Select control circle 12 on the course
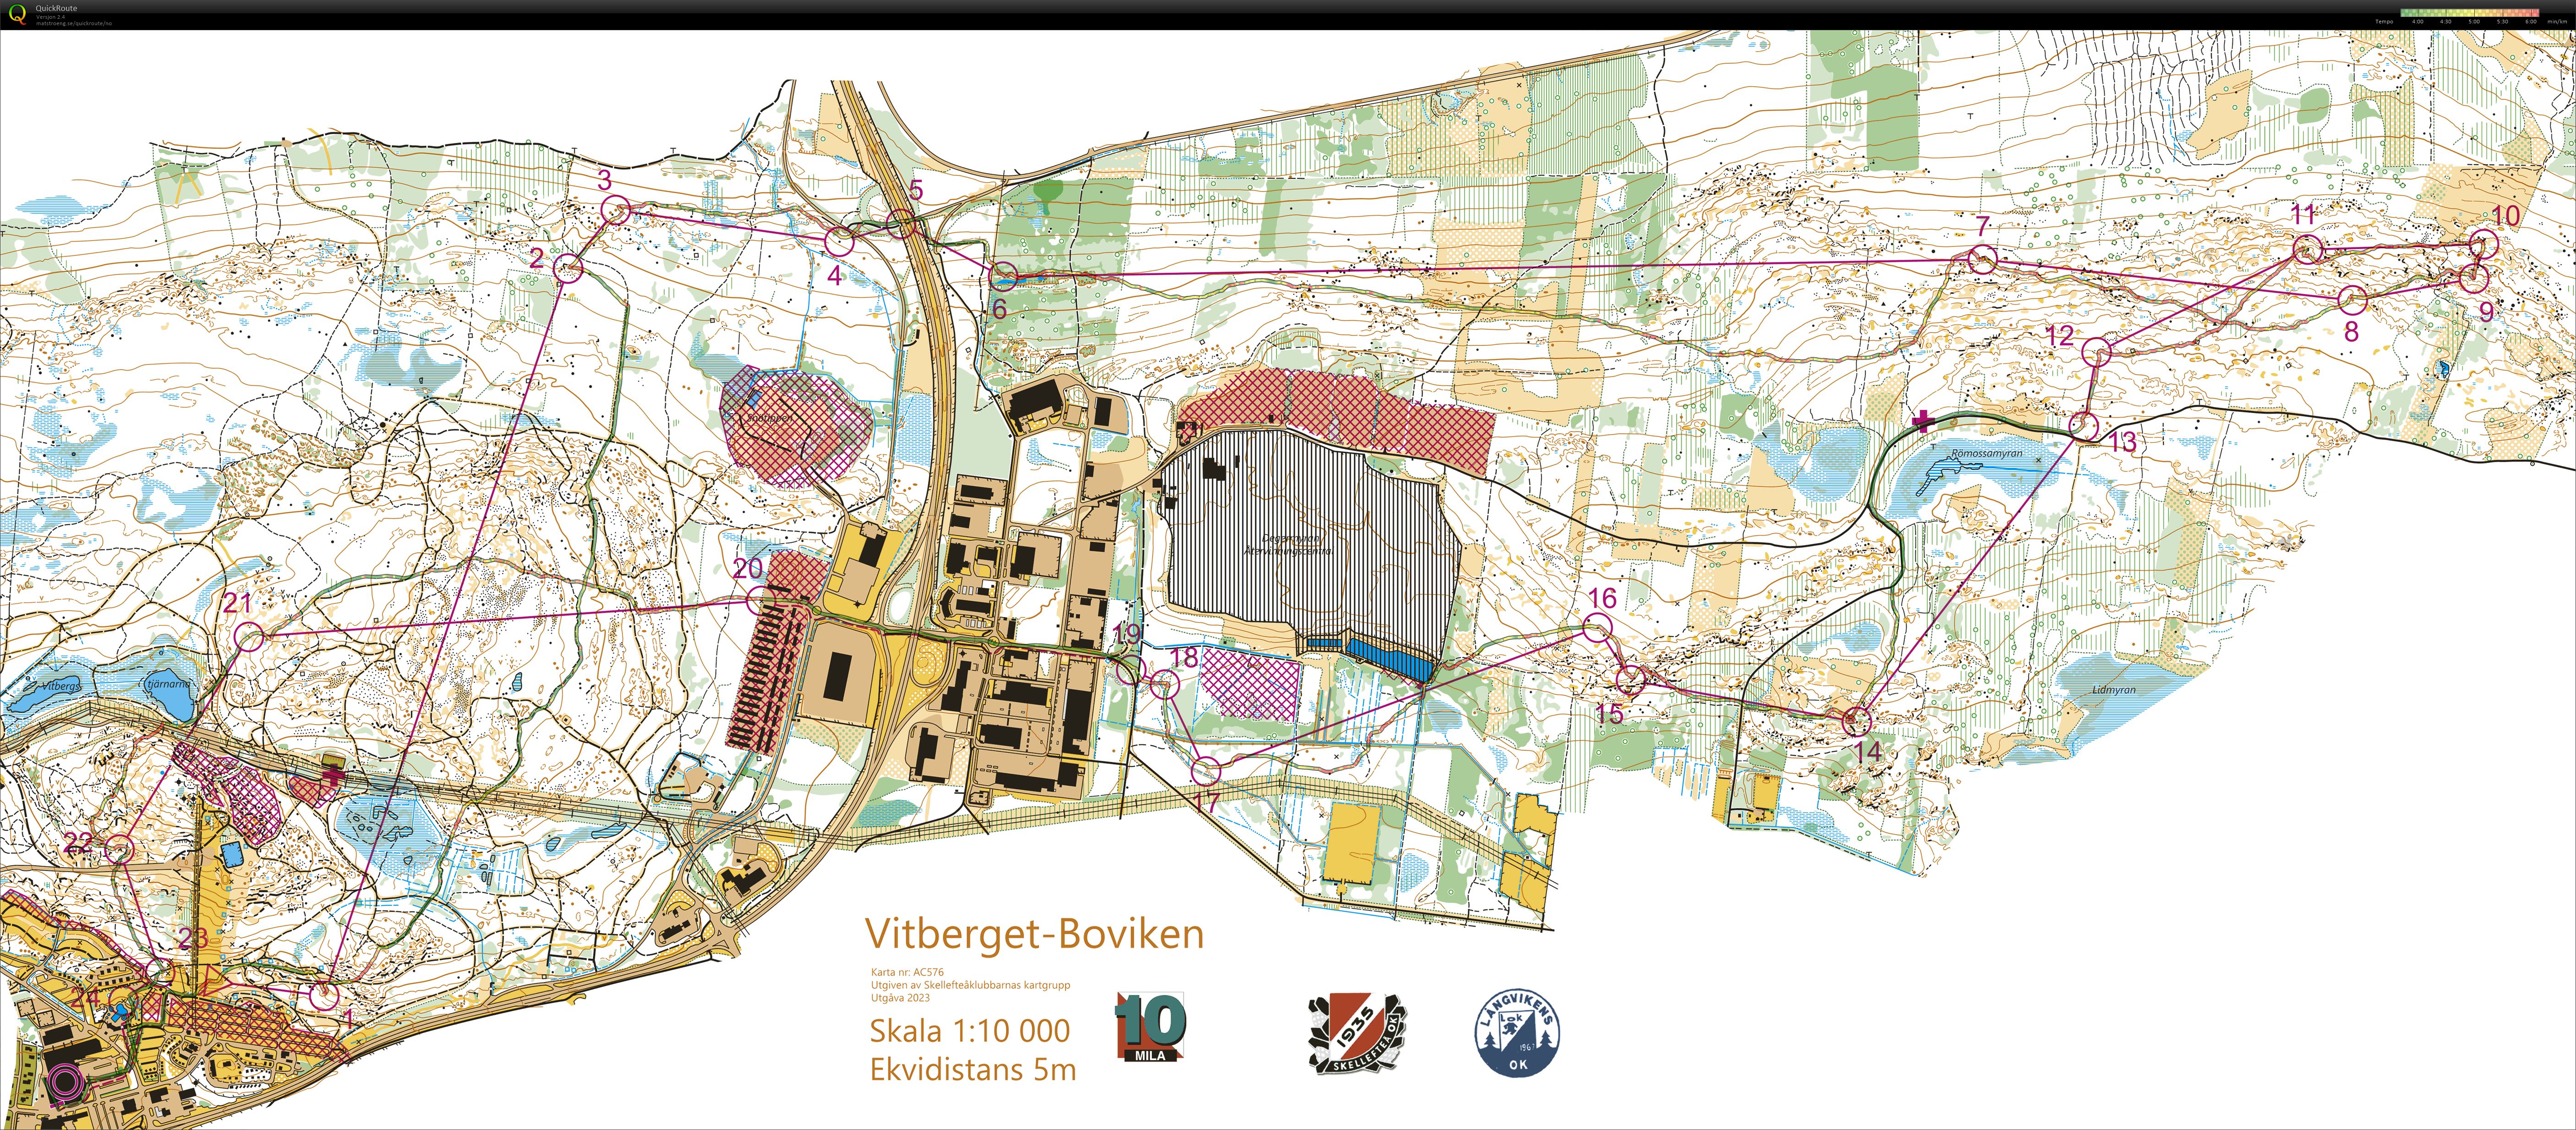The height and width of the screenshot is (1130, 2576). click(2096, 352)
